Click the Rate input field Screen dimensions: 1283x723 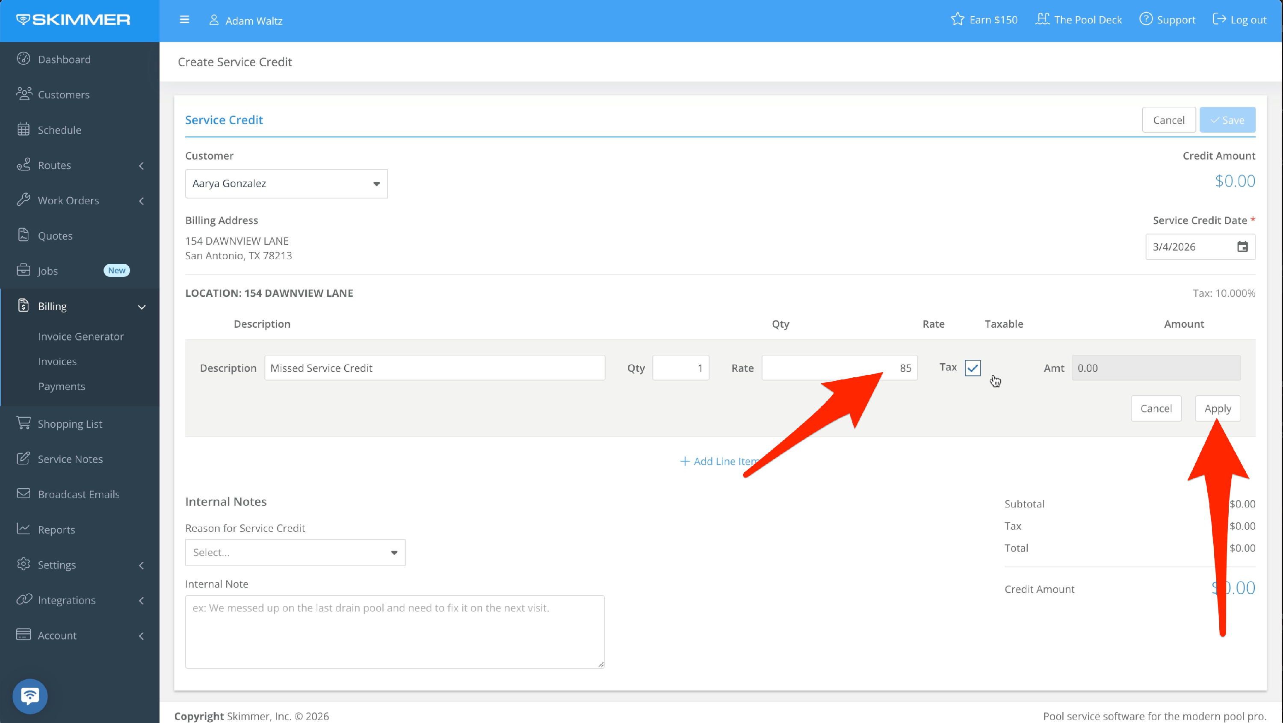[x=839, y=368]
